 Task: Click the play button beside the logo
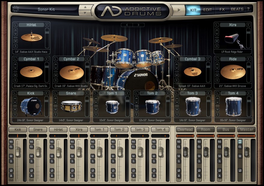[179, 10]
